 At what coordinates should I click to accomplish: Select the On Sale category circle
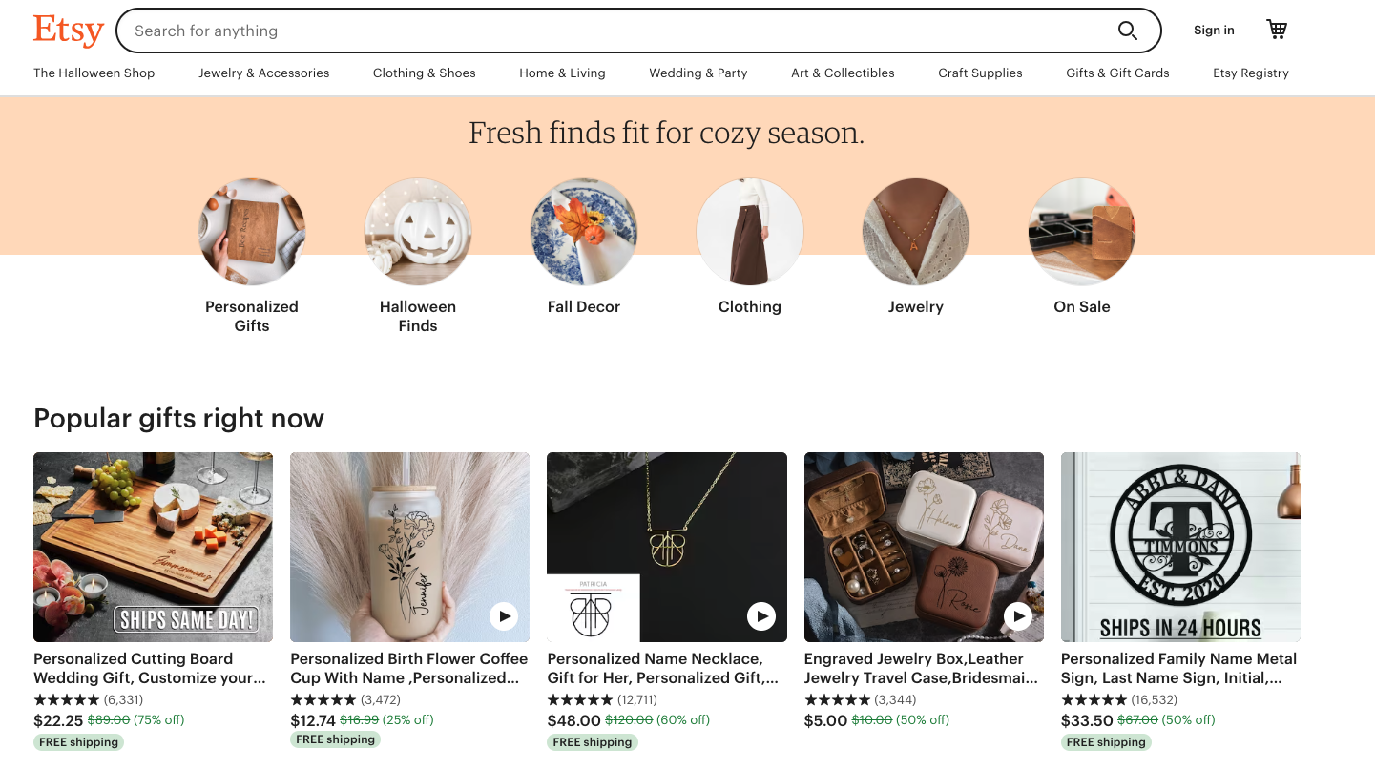(x=1081, y=231)
